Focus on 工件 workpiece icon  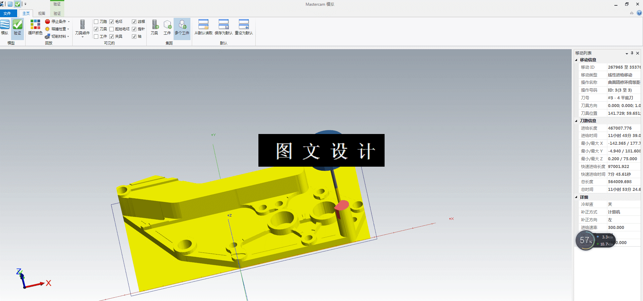point(167,25)
